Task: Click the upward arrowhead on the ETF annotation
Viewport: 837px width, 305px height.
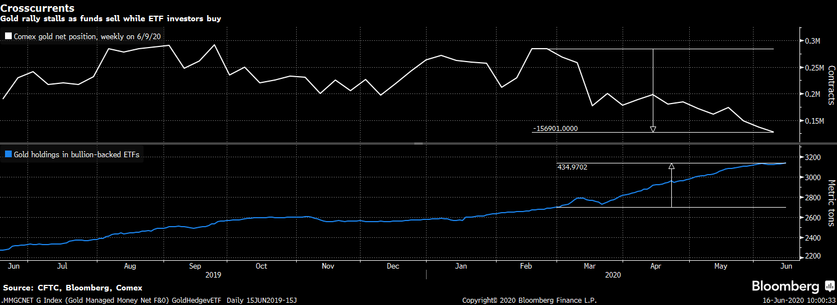Action: coord(671,166)
